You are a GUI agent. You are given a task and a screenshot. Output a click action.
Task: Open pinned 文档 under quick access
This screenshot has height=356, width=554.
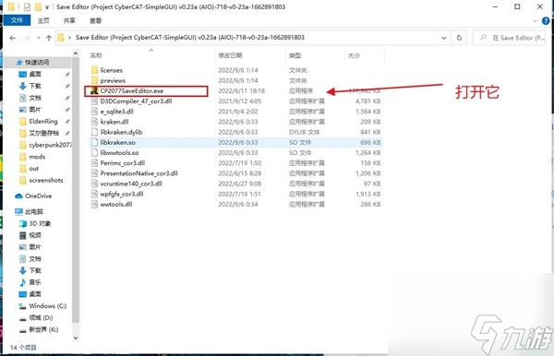pyautogui.click(x=35, y=98)
